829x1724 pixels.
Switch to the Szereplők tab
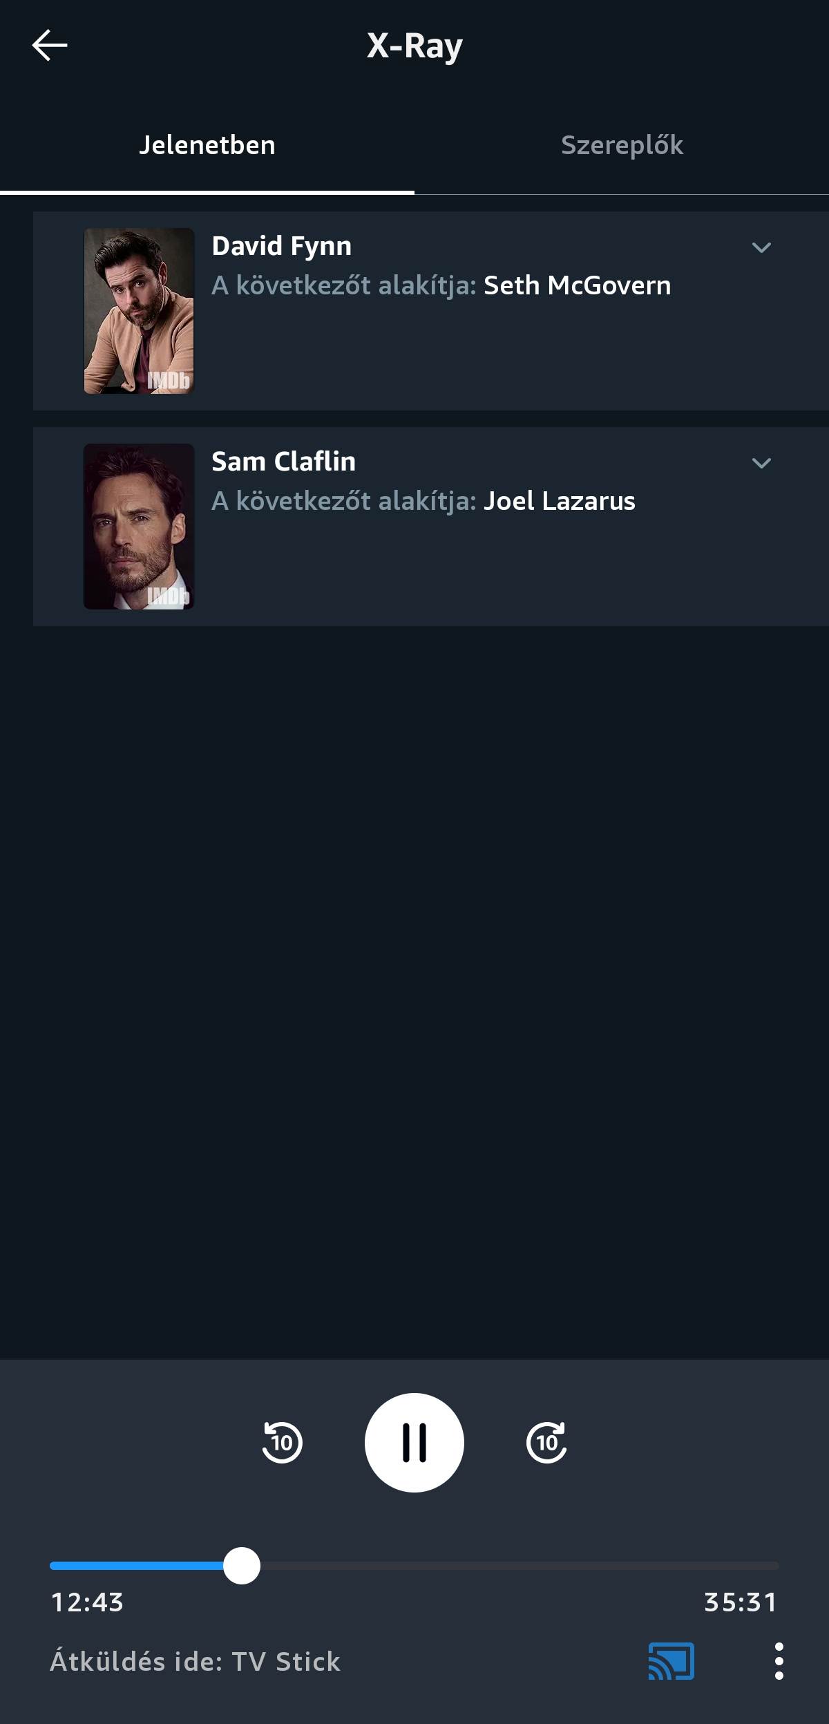point(622,145)
